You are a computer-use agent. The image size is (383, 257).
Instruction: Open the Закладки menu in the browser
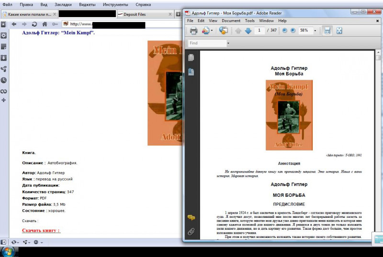point(63,4)
